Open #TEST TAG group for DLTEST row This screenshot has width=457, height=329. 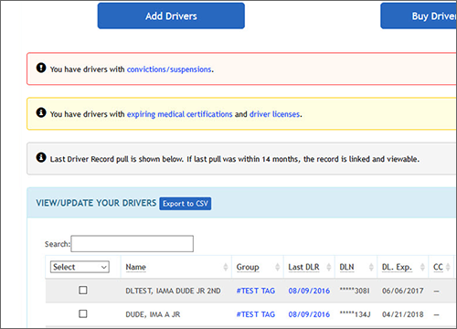pyautogui.click(x=256, y=291)
